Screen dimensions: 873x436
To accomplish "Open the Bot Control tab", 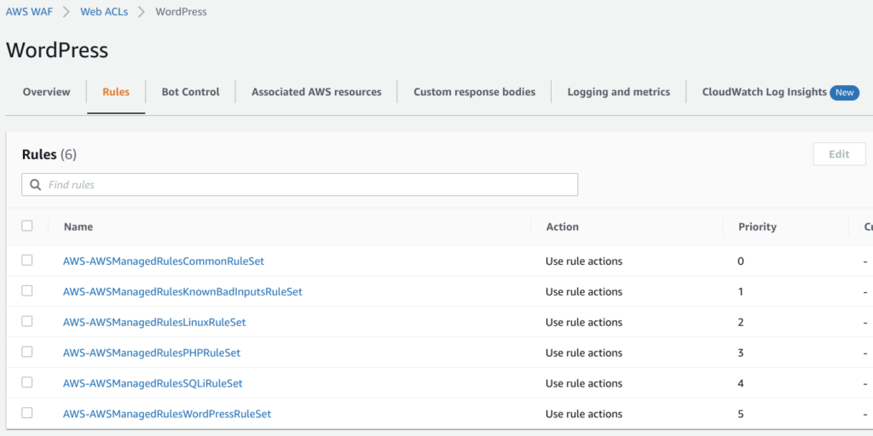I will (190, 92).
